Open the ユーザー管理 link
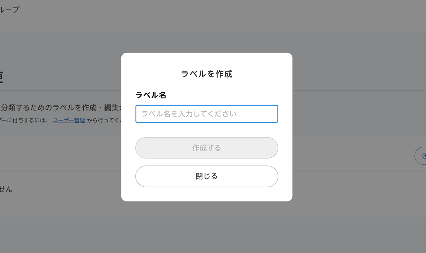 click(69, 120)
